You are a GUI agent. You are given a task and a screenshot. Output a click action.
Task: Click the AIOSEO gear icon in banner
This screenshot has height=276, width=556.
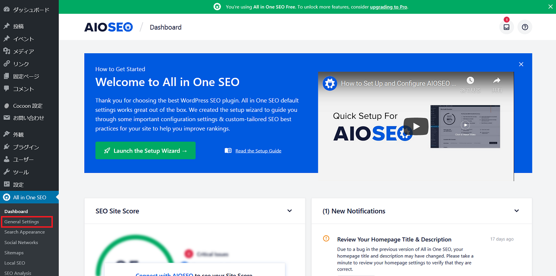click(x=217, y=7)
